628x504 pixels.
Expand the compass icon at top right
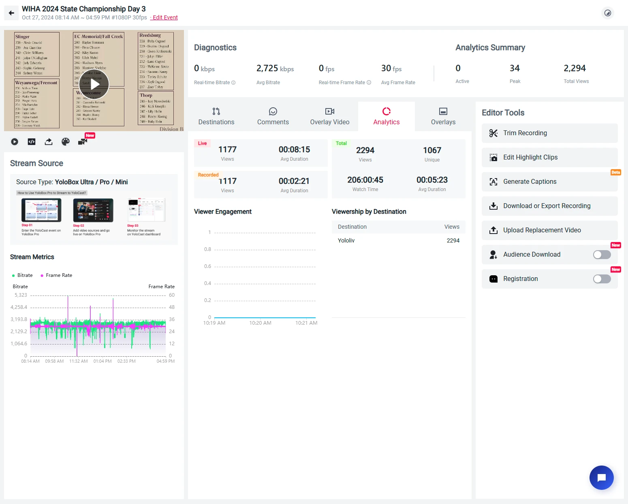pyautogui.click(x=607, y=13)
